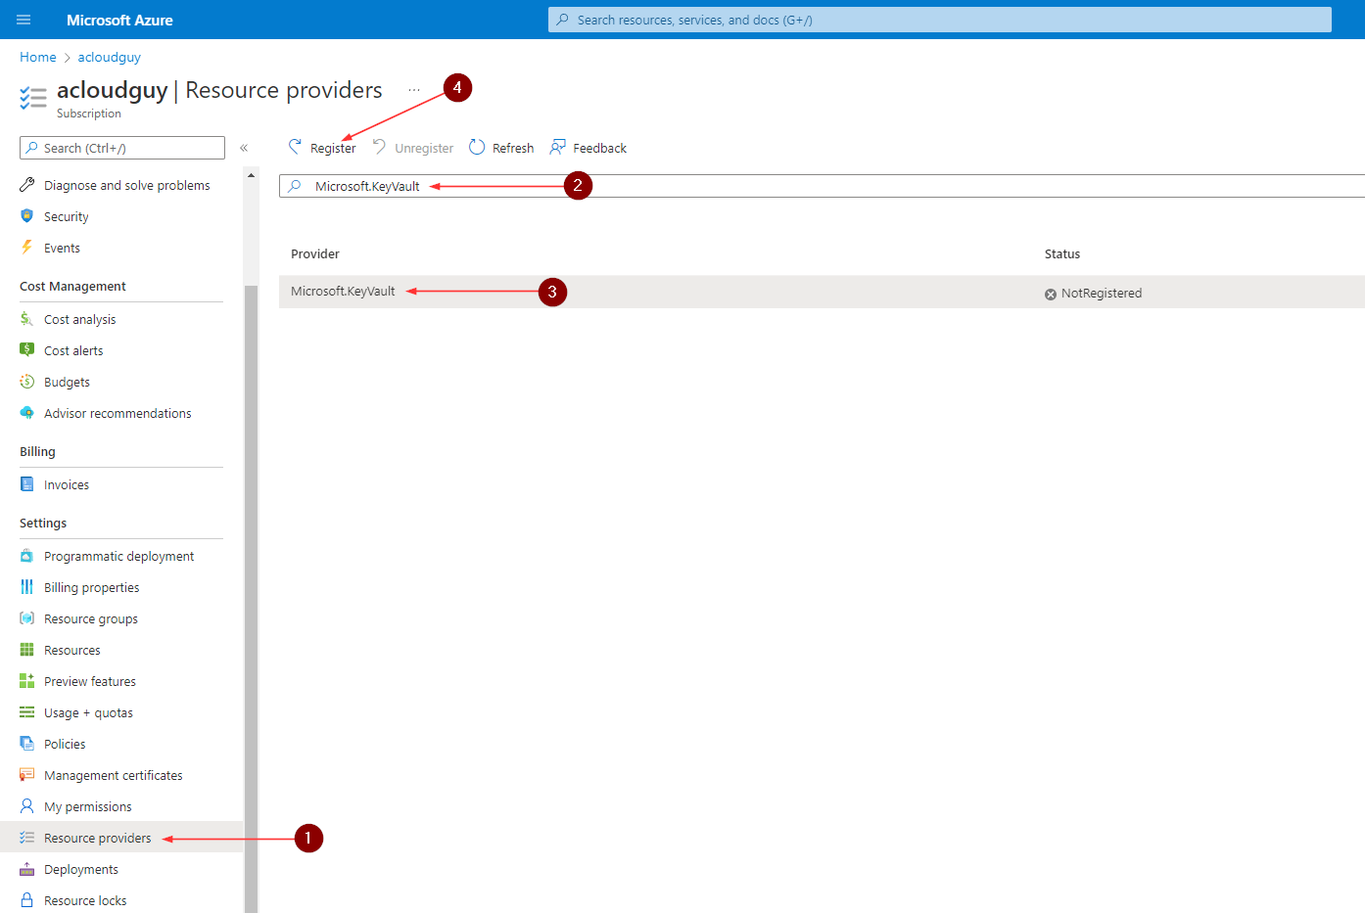The height and width of the screenshot is (913, 1365).
Task: Register the Microsoft.KeyVault provider
Action: coord(331,147)
